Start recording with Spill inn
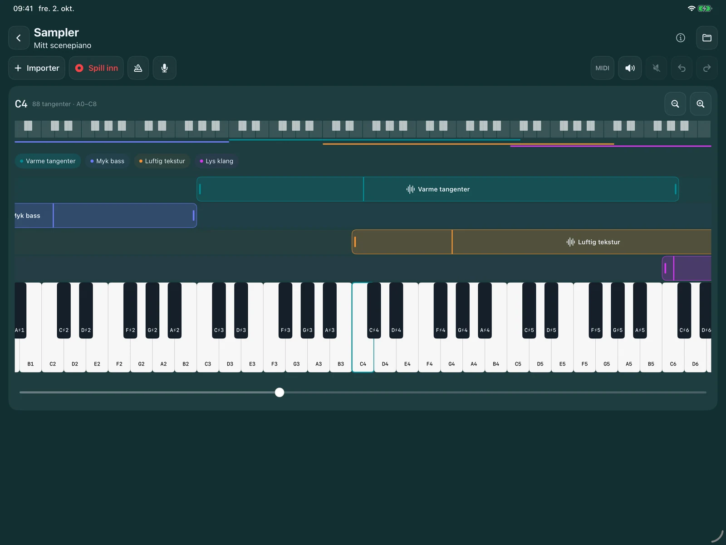The image size is (726, 545). (96, 68)
